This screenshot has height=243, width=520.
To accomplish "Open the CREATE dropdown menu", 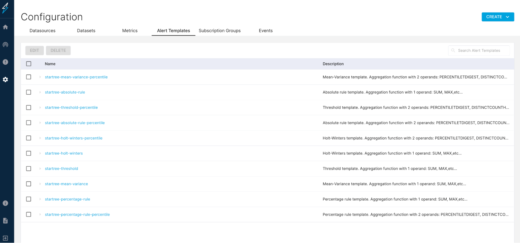I will tap(497, 17).
